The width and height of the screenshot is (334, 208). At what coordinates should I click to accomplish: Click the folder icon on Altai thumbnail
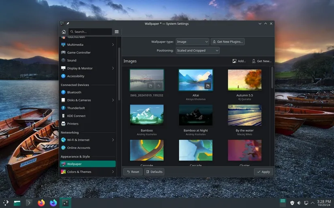[208, 86]
